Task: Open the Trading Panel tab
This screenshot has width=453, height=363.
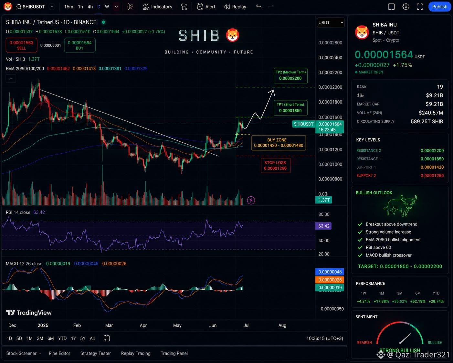Action: 174,353
